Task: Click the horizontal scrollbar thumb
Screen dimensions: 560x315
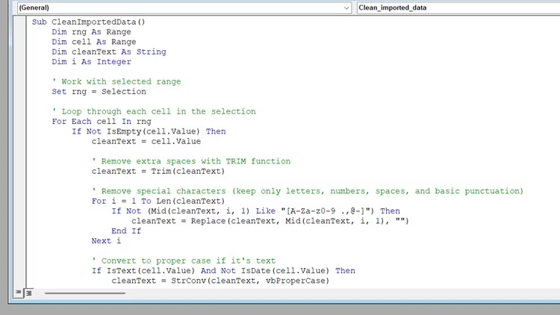Action: [85, 293]
